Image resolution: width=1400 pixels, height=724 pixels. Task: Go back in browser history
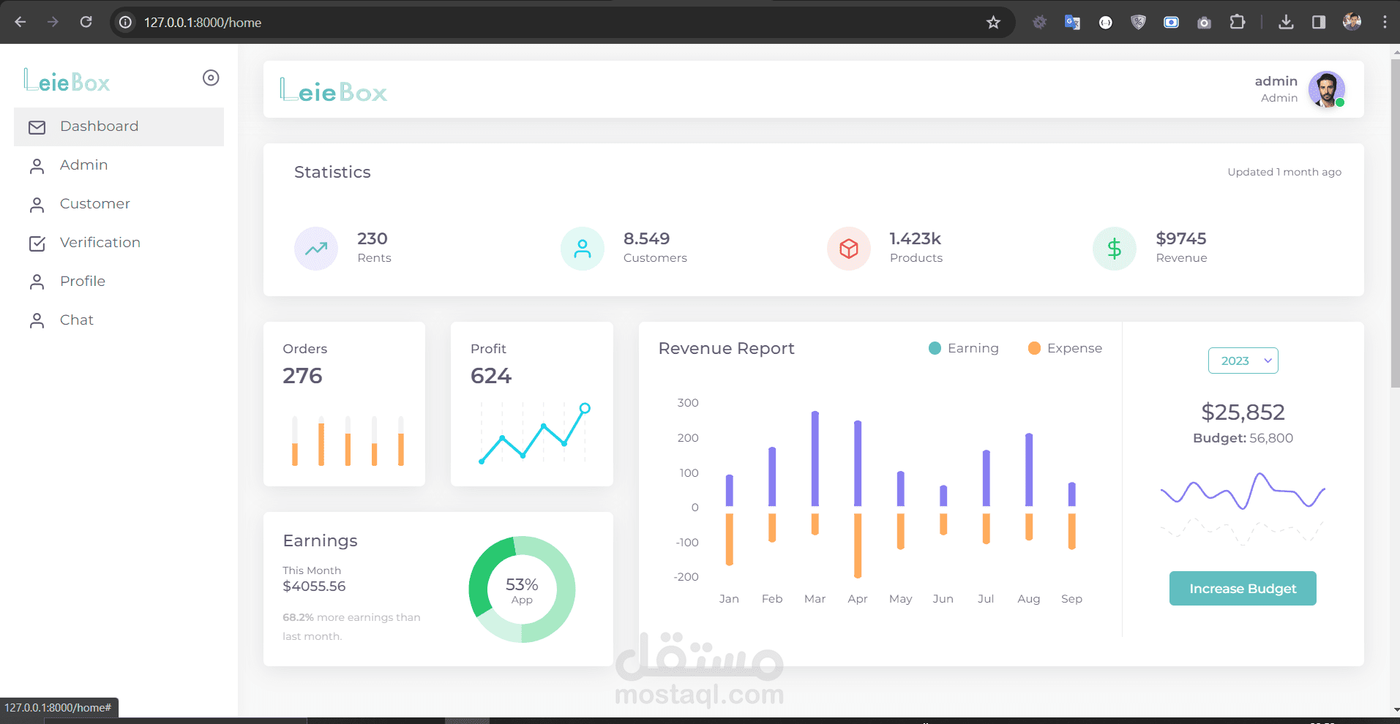20,22
